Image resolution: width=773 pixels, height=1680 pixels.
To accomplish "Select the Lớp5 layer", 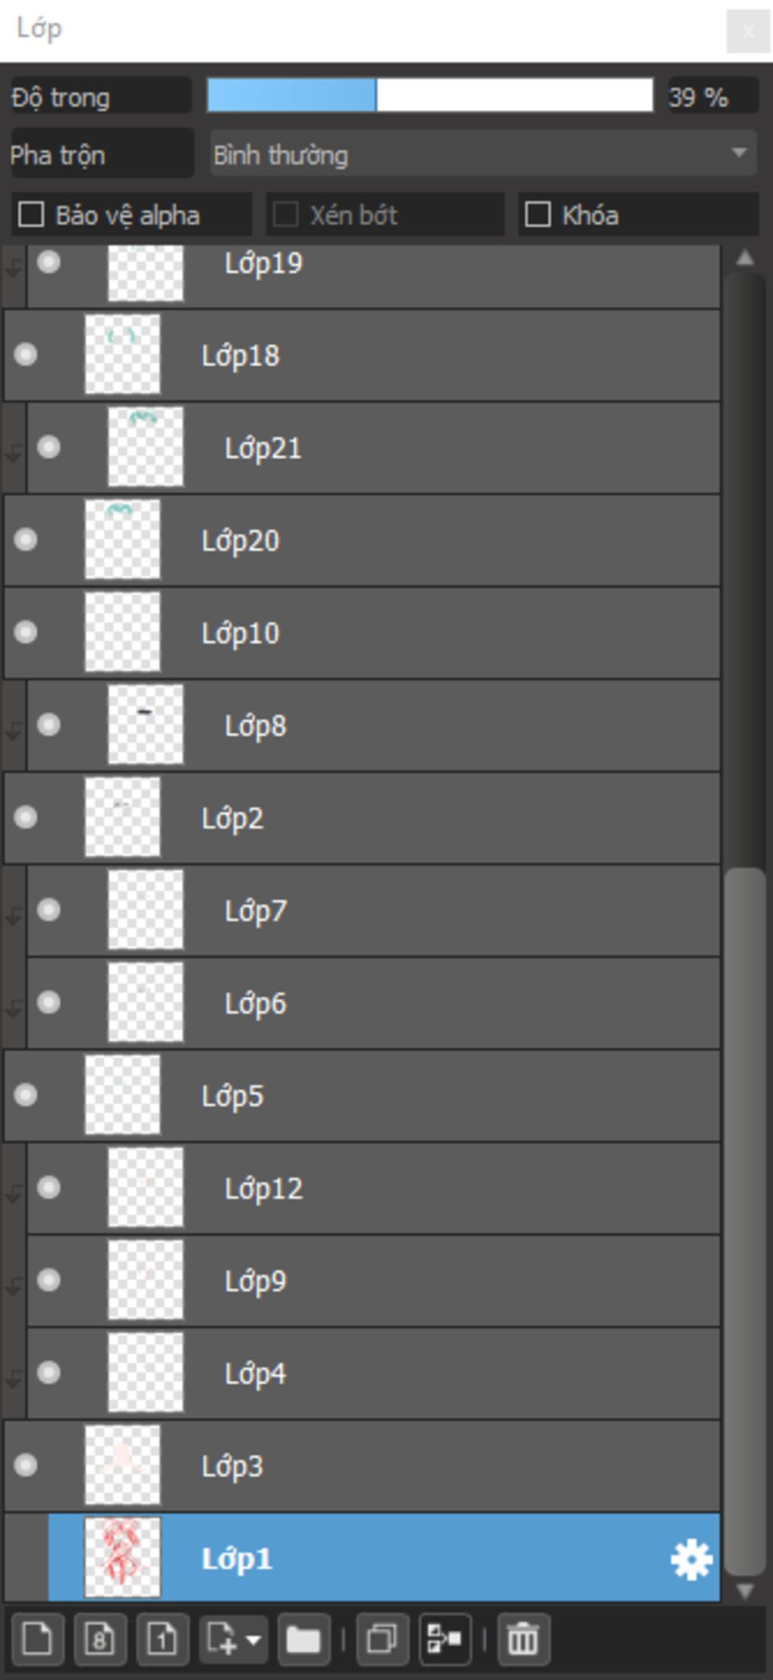I will [362, 1095].
